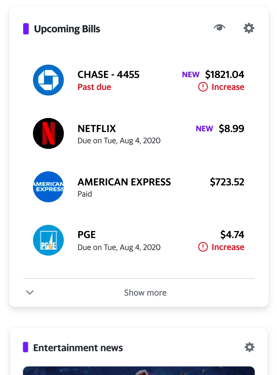The image size is (277, 375).
Task: Click the $1821.04 Chase amount
Action: coord(224,75)
